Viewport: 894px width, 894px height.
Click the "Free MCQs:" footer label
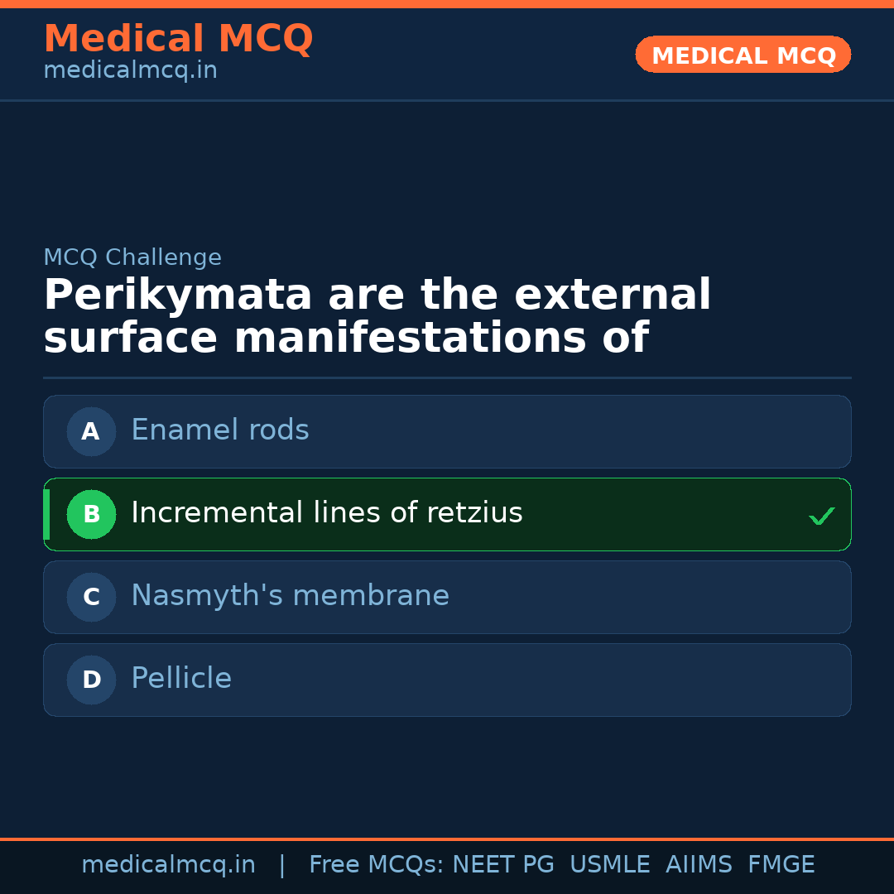coord(376,865)
